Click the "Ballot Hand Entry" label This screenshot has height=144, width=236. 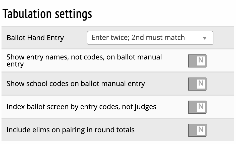point(35,38)
